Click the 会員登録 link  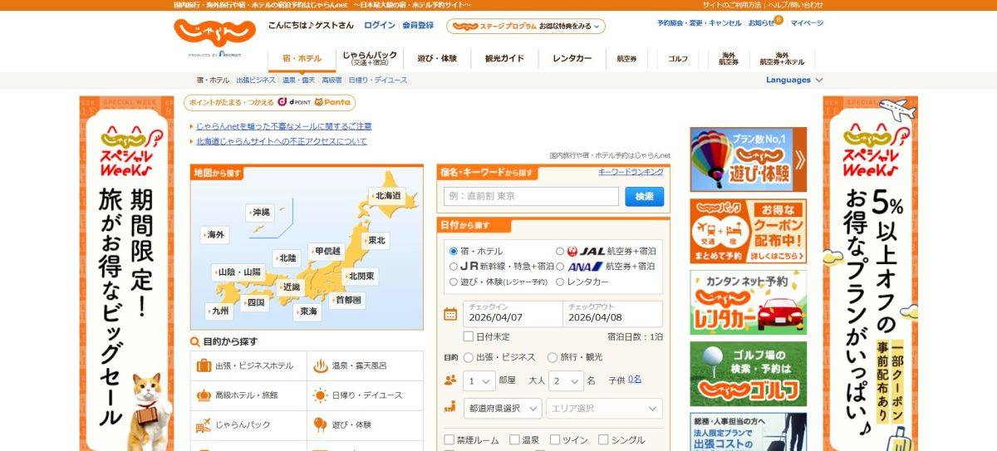coord(418,26)
